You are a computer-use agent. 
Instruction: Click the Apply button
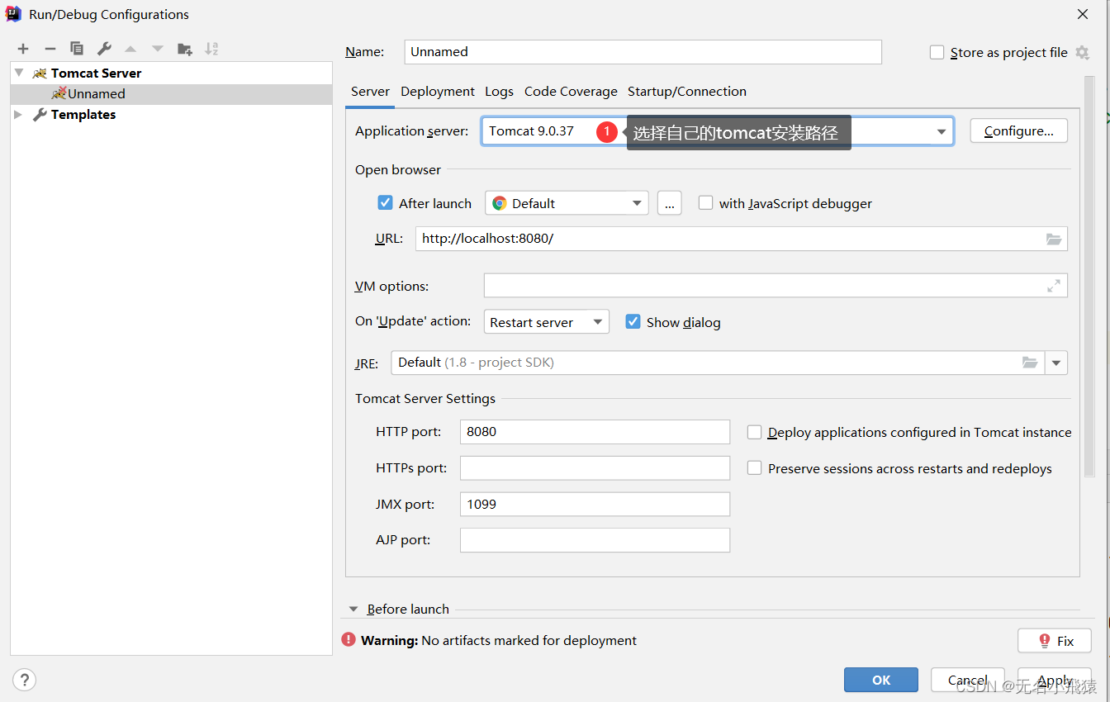click(x=1055, y=680)
